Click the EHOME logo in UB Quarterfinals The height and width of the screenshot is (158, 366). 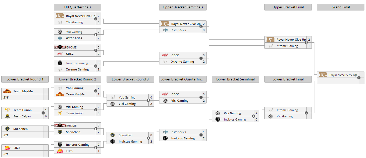(x=60, y=47)
